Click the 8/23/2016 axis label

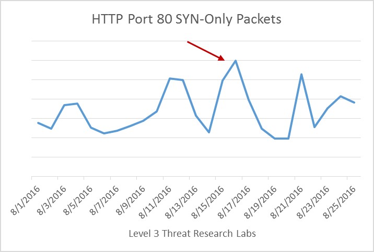pos(313,202)
